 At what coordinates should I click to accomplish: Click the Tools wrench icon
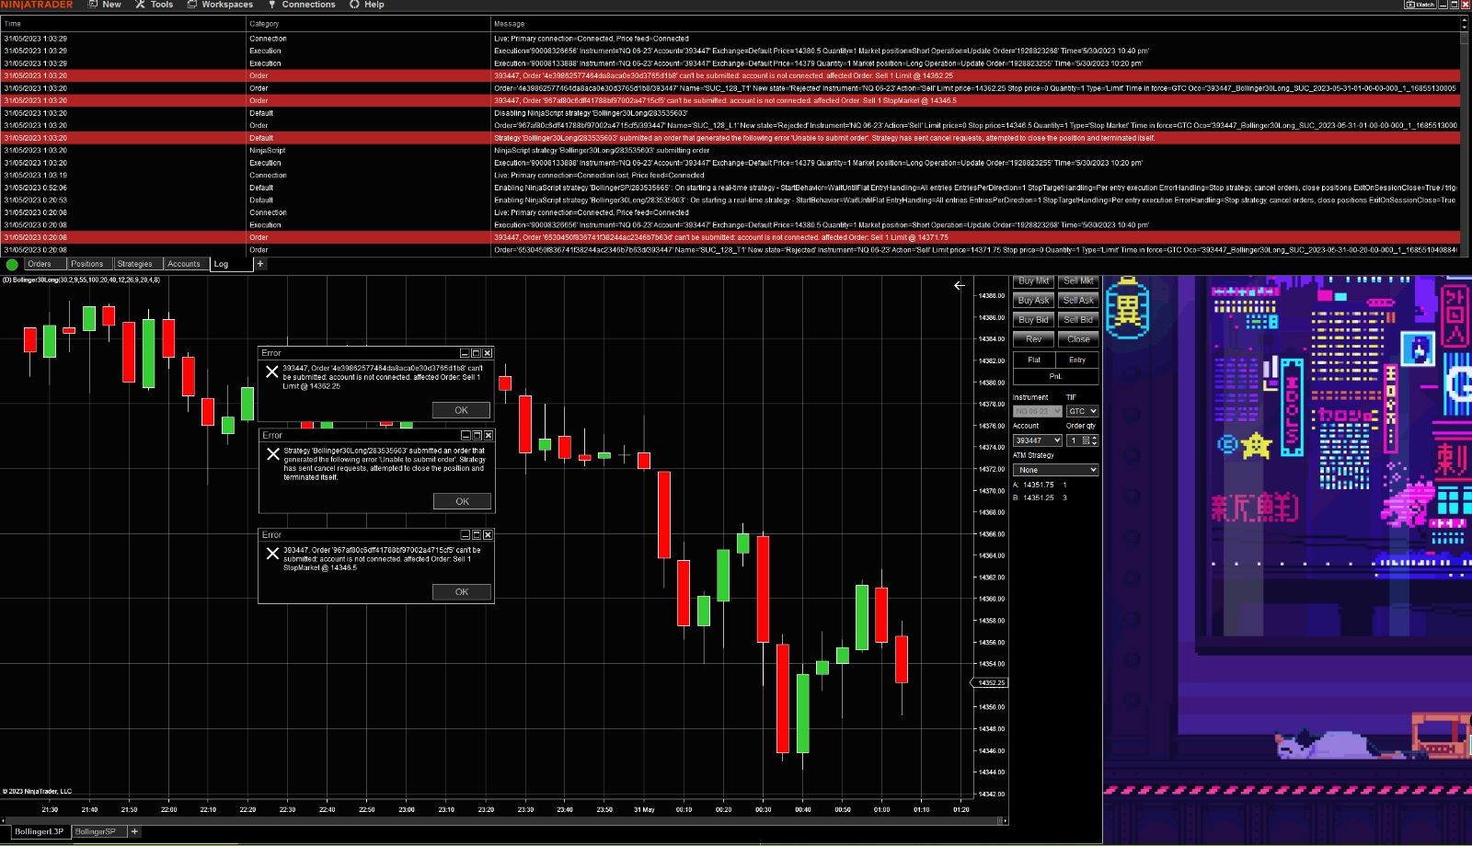141,5
